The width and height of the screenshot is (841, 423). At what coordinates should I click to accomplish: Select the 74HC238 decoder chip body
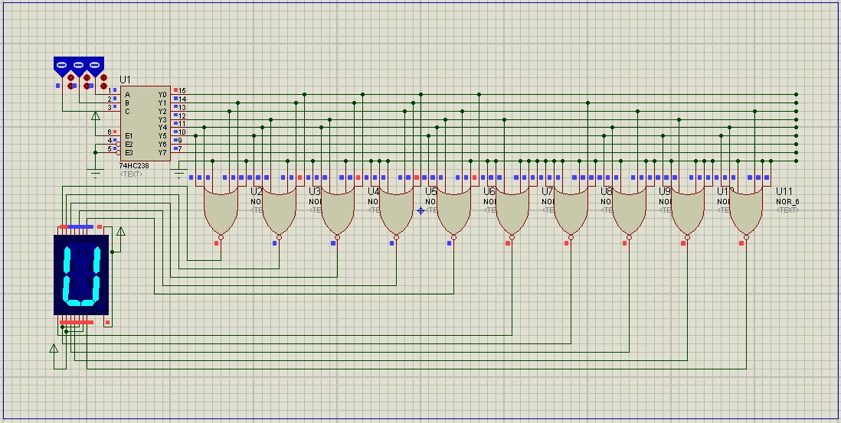pyautogui.click(x=144, y=122)
